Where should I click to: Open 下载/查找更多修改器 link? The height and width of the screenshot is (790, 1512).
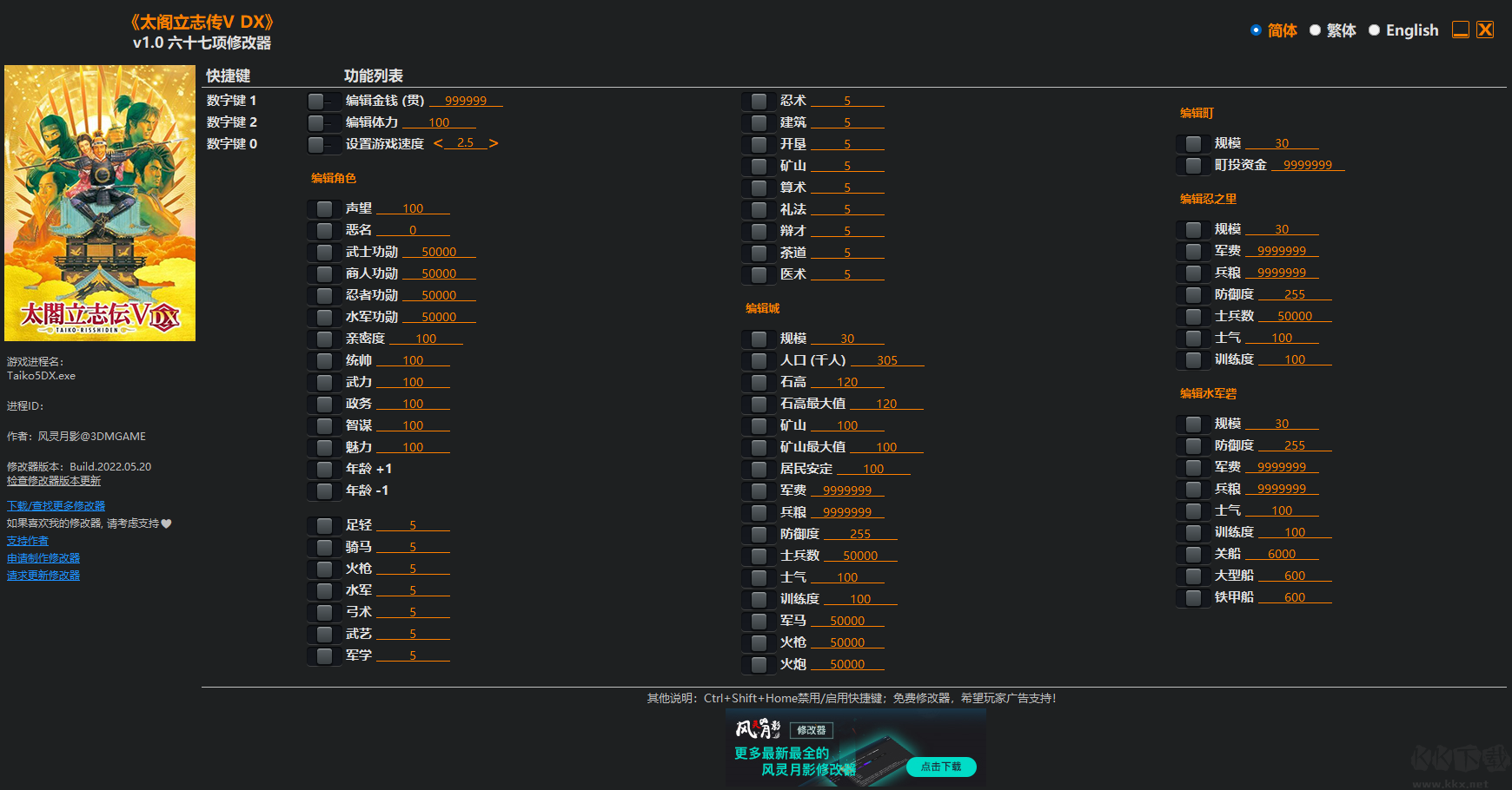(56, 506)
